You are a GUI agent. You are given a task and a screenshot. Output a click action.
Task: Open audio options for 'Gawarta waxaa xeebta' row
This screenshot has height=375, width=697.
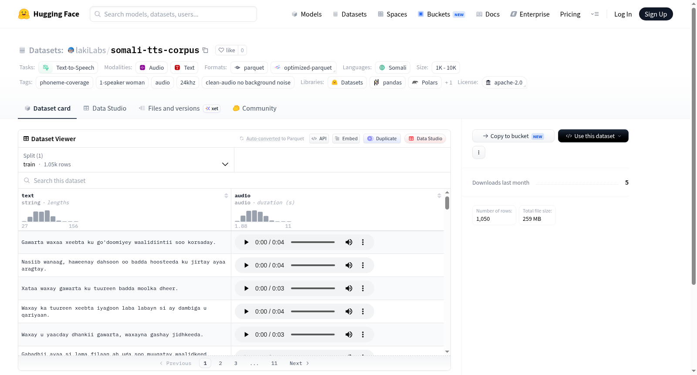point(363,242)
